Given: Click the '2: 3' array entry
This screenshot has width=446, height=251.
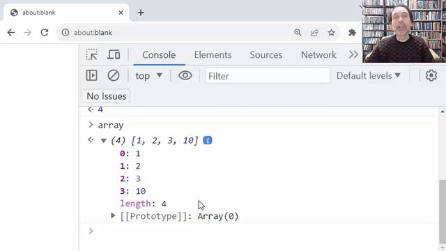Looking at the screenshot, I should point(130,178).
